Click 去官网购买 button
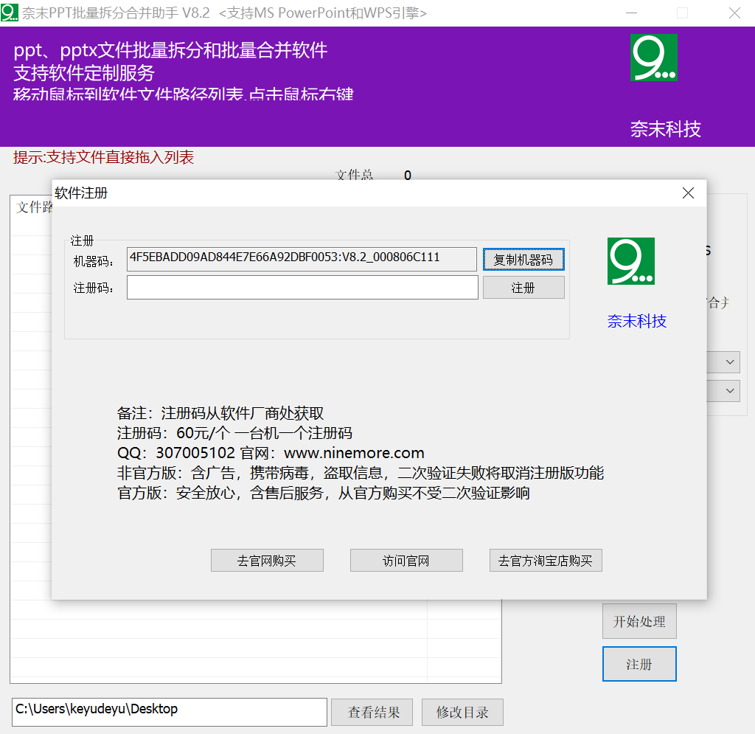Screen dimensions: 755x734 (x=267, y=561)
